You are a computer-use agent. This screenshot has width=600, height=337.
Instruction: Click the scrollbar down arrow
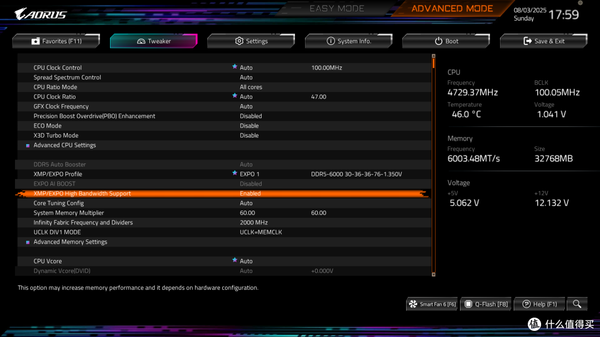(x=433, y=274)
